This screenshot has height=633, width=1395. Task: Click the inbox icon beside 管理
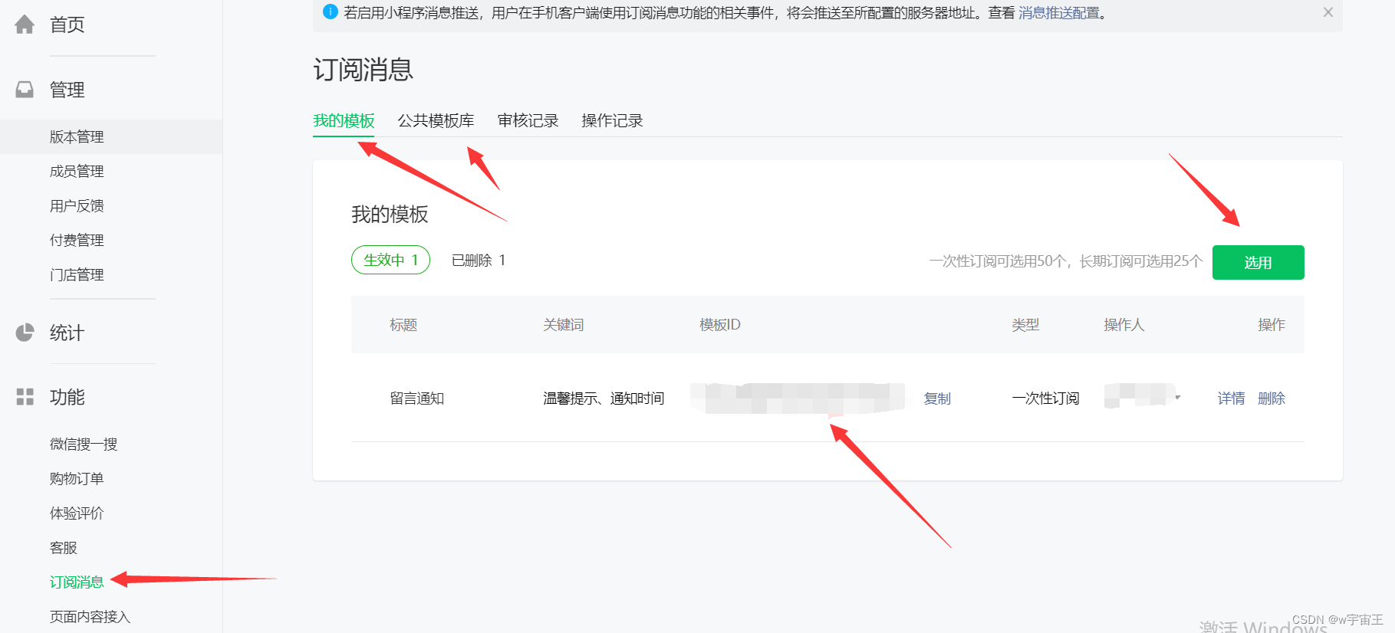tap(25, 90)
